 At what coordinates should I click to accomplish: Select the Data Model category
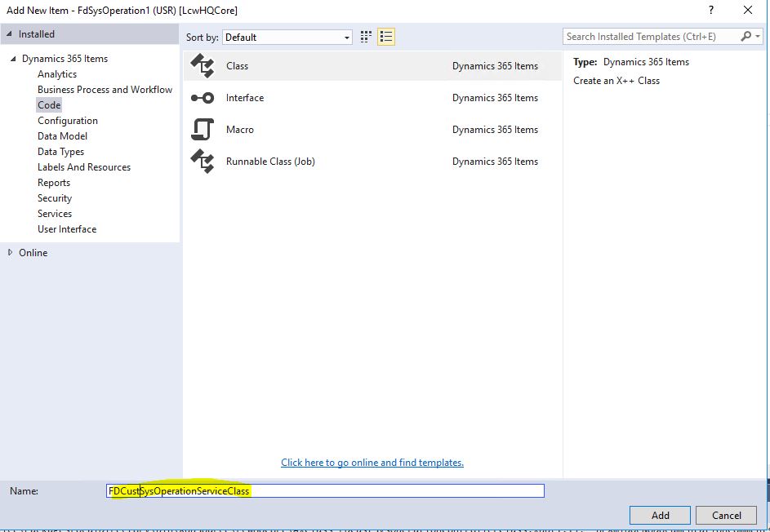tap(62, 136)
